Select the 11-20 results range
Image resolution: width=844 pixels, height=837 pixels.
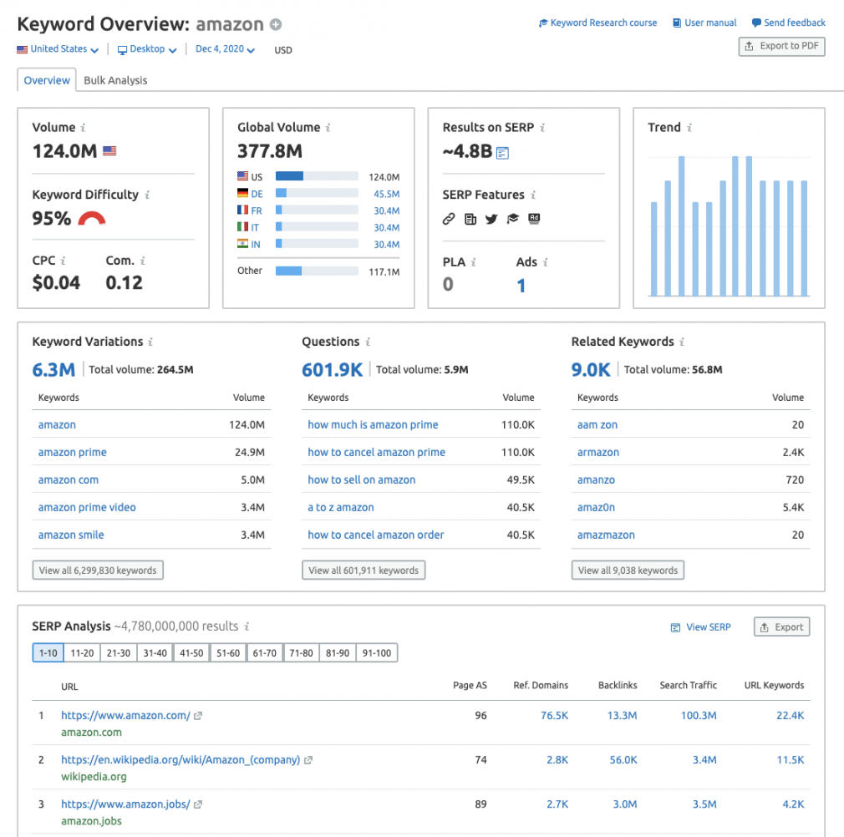click(x=83, y=653)
